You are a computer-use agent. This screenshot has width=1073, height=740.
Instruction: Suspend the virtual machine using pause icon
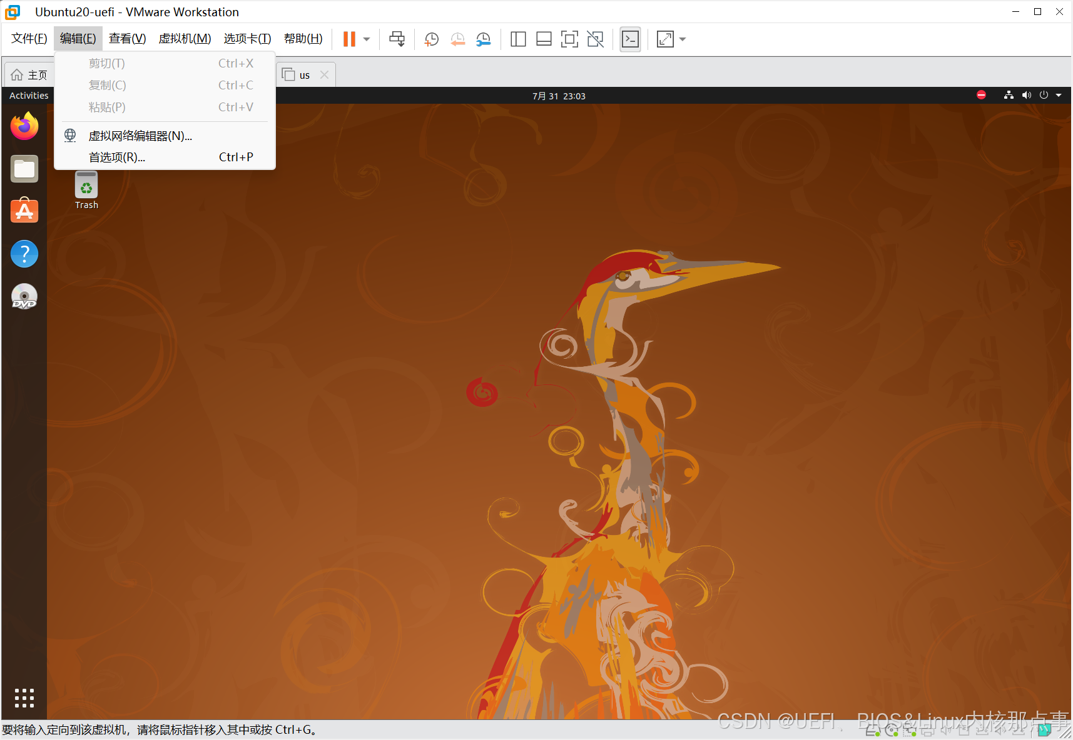[x=348, y=39]
